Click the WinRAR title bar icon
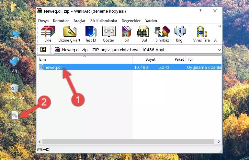 click(x=40, y=11)
